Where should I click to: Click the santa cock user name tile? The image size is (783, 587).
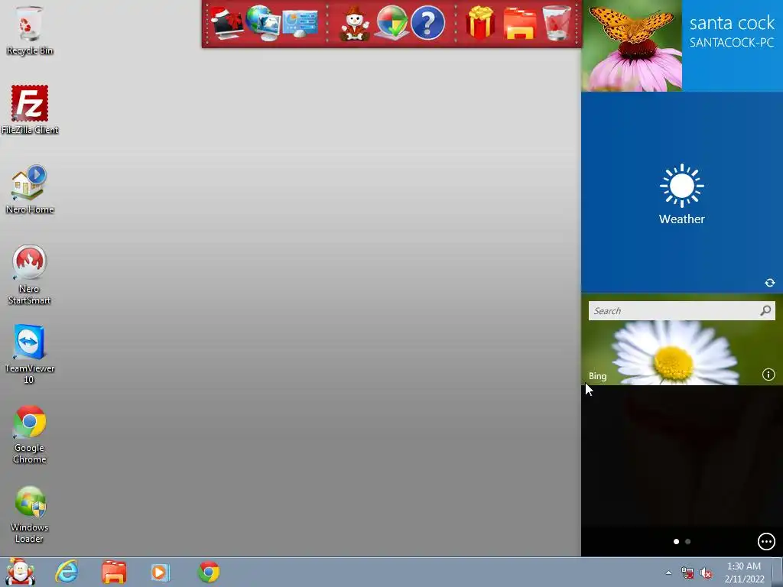point(732,45)
